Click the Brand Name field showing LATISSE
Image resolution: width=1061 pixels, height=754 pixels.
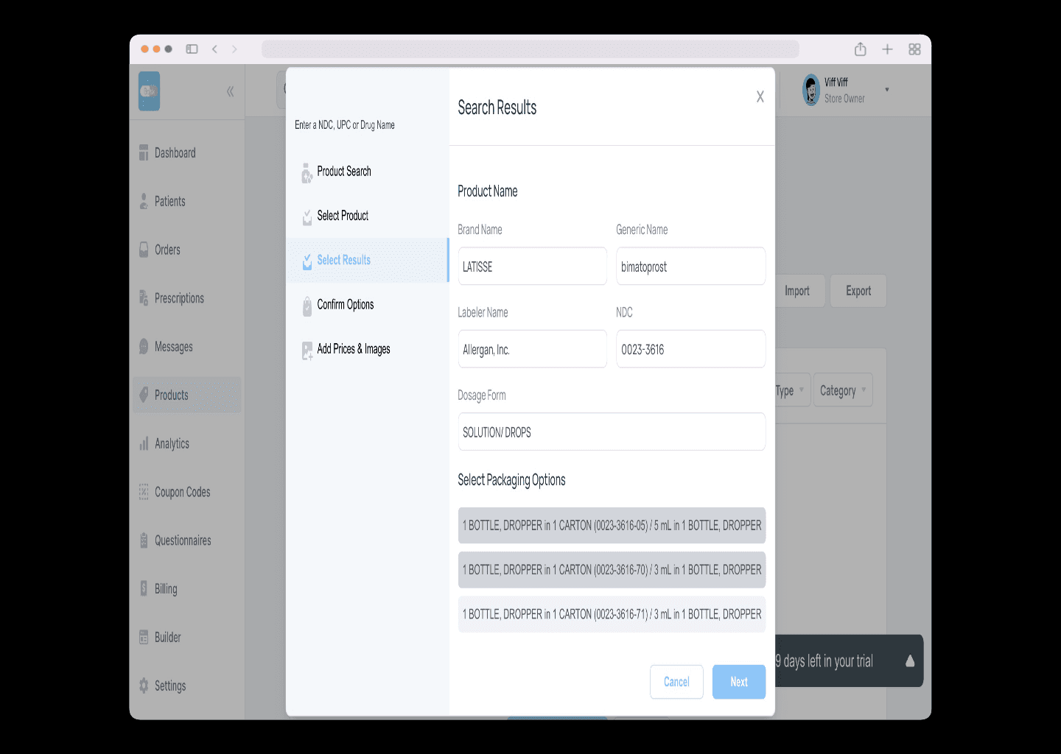click(532, 266)
